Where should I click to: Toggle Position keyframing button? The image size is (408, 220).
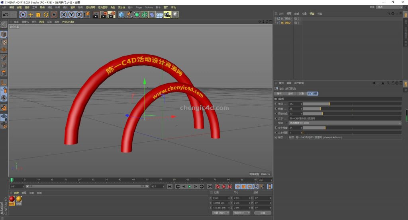(x=237, y=187)
